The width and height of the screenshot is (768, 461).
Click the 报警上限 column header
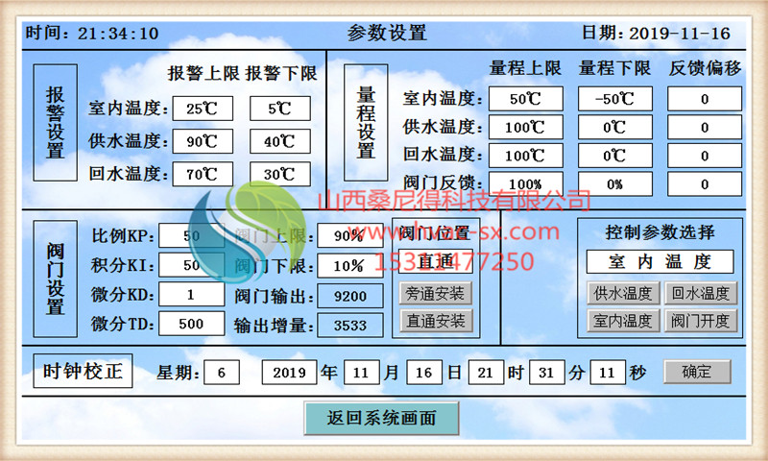[x=204, y=74]
